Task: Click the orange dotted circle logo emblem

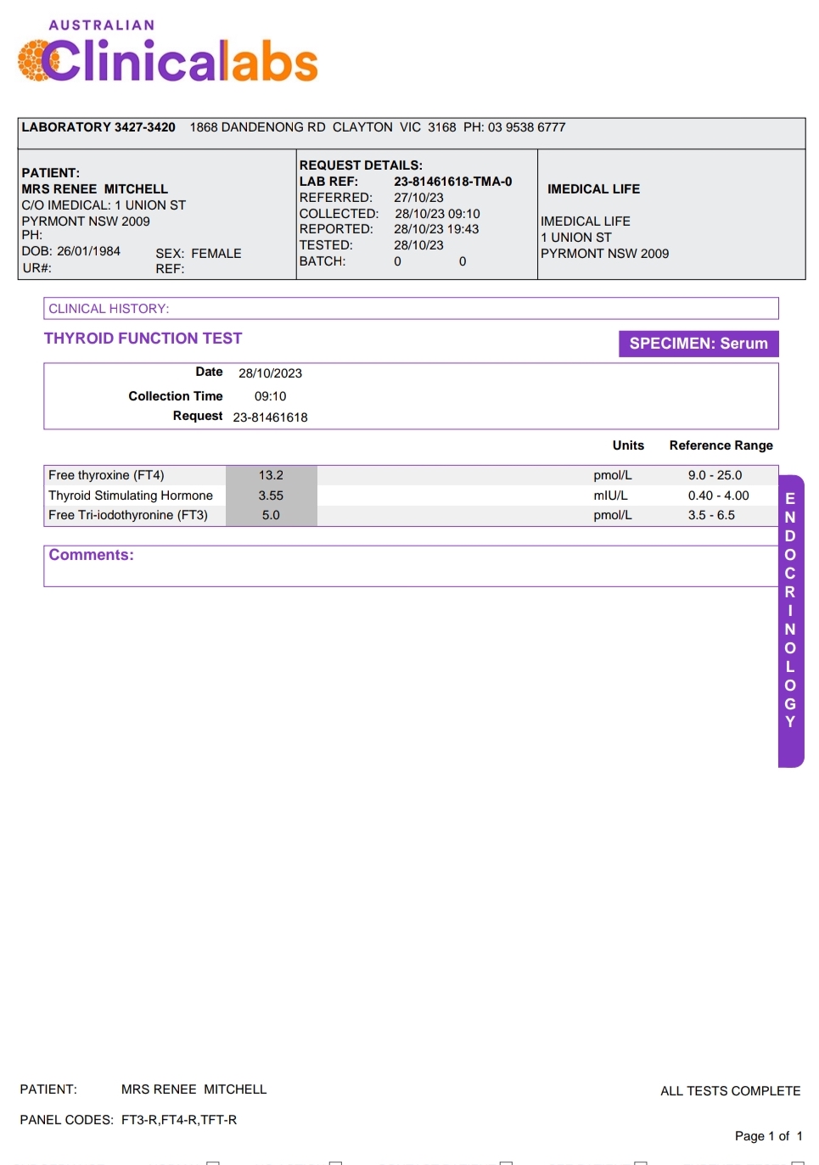Action: click(x=34, y=61)
